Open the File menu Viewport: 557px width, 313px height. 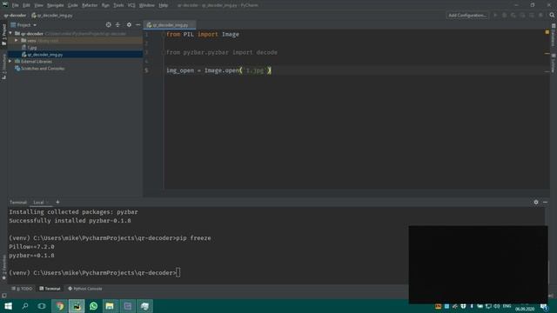[16, 5]
